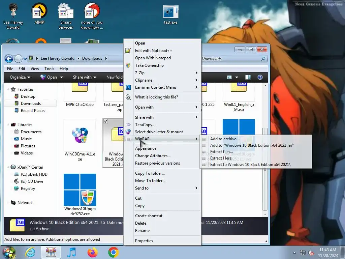
Task: Open the Tools menu in Explorer
Action: point(49,69)
